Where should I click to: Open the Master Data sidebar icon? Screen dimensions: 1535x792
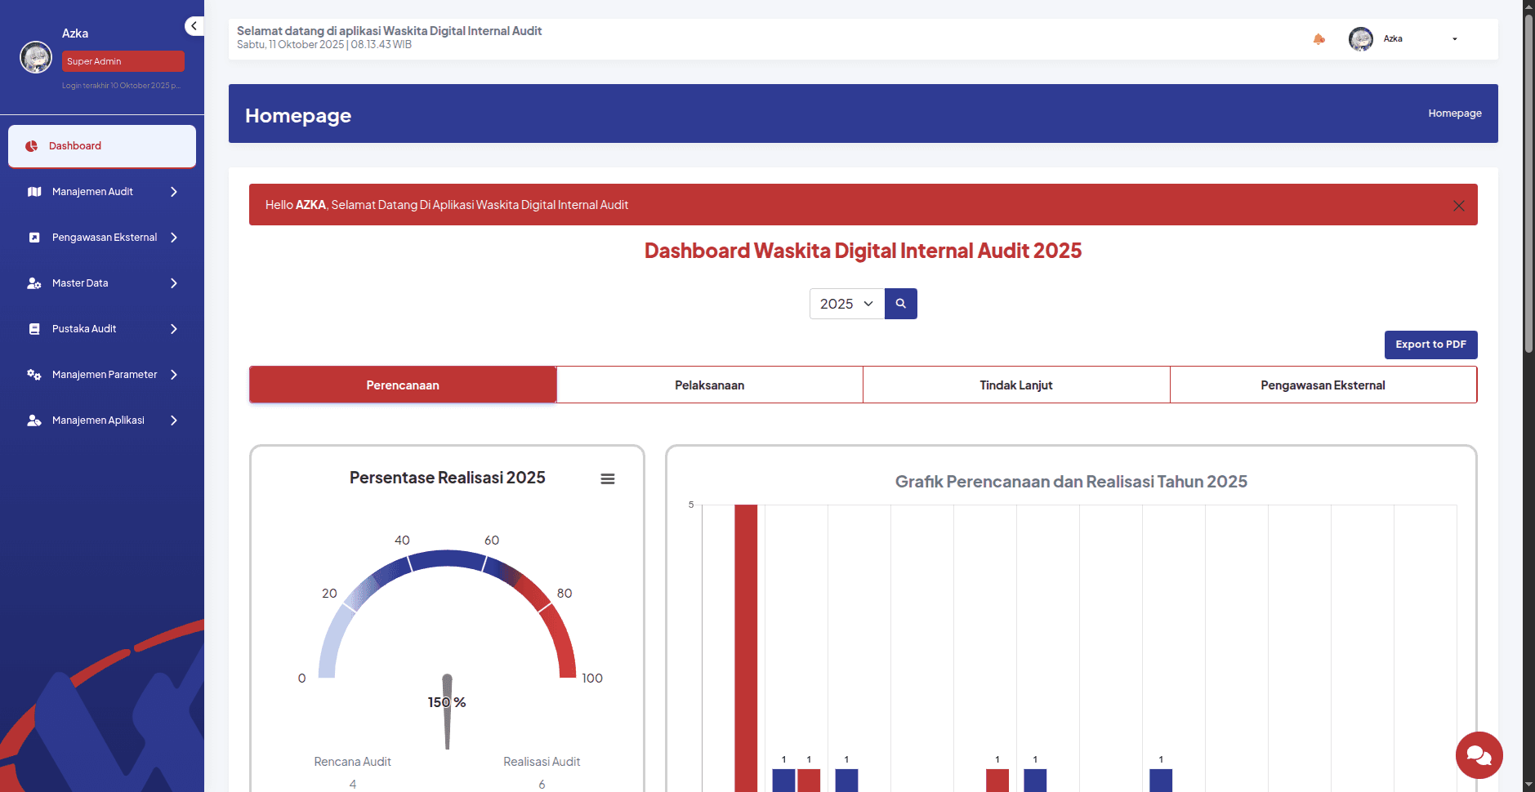34,283
